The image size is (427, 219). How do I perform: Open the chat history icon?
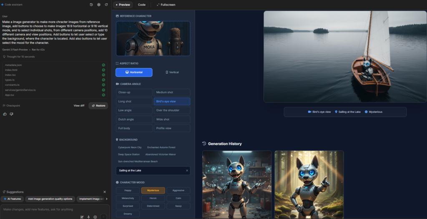(91, 5)
